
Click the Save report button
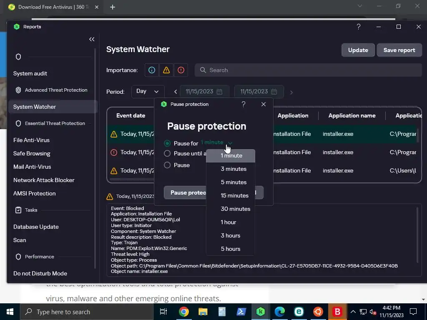pos(399,50)
